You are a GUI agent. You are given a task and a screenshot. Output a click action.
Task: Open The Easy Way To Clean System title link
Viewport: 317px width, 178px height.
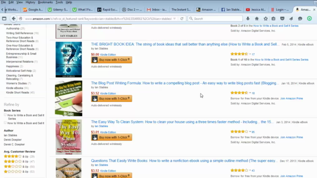[182, 122]
